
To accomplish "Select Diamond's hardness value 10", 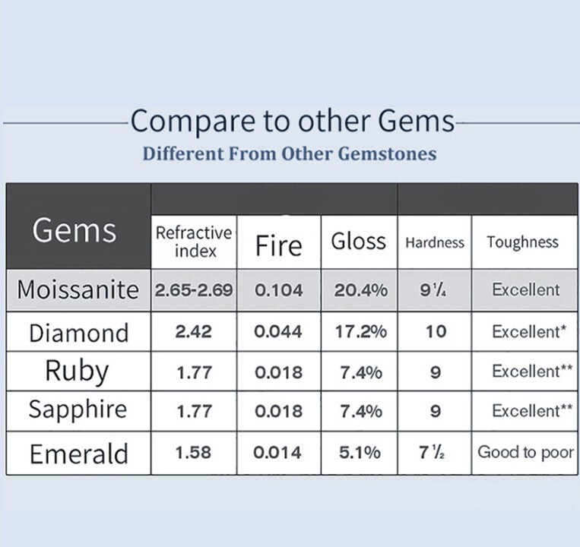I will tap(436, 331).
